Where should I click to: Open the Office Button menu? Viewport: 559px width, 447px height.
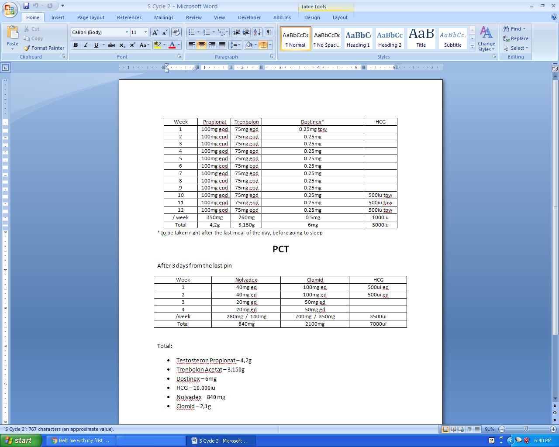click(x=10, y=10)
